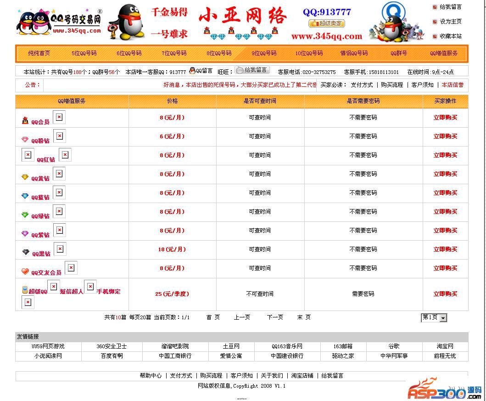486x401 pixels.
Task: Click 立即购买 for QQ交友会员
Action: (x=445, y=268)
